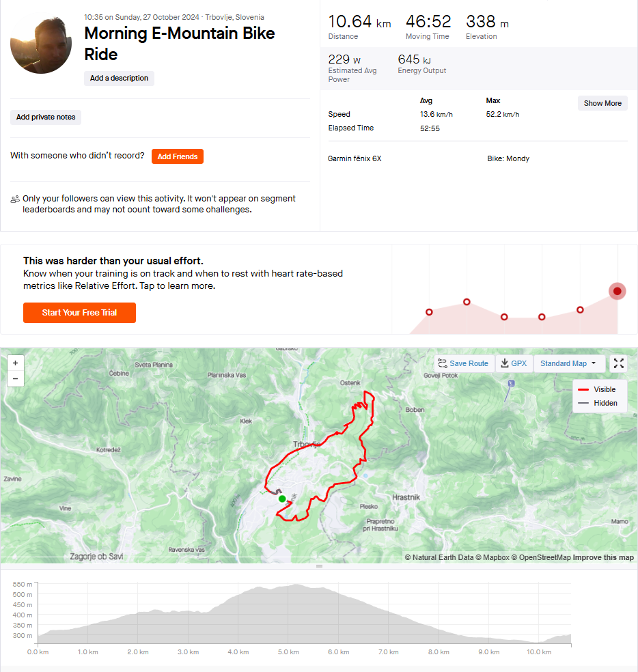Select the latest filled red effort dot
638x672 pixels.
[617, 292]
